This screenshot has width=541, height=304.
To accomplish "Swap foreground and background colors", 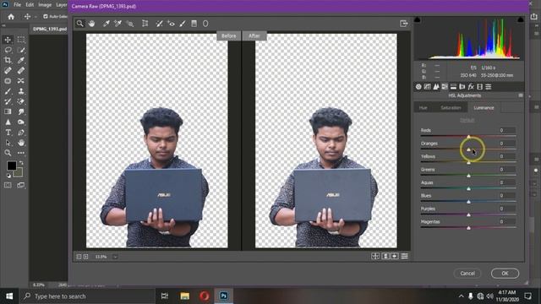I will [21, 163].
